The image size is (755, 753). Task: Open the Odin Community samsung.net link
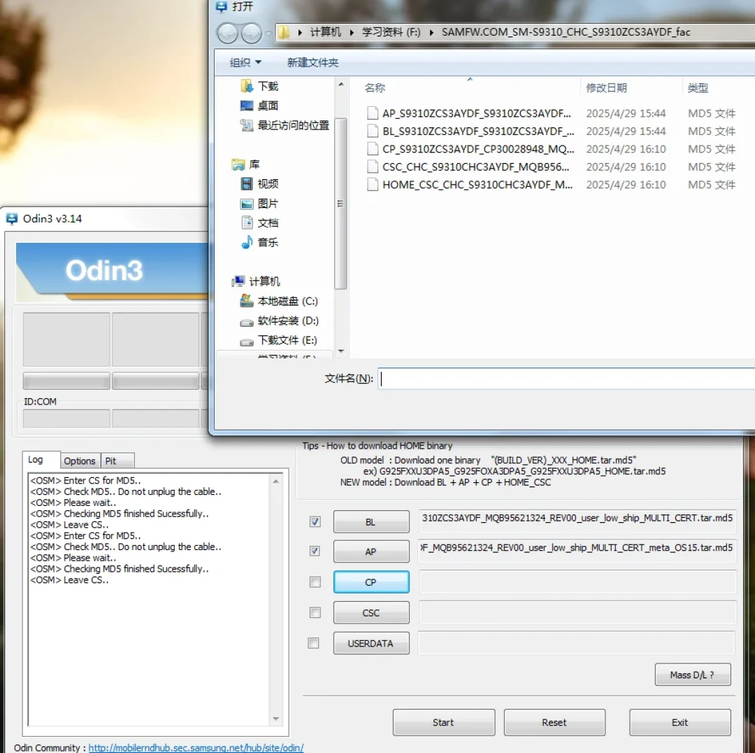click(x=196, y=747)
